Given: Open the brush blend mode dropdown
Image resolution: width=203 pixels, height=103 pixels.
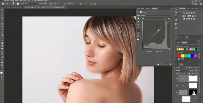Looking at the screenshot, I should 31,4.
